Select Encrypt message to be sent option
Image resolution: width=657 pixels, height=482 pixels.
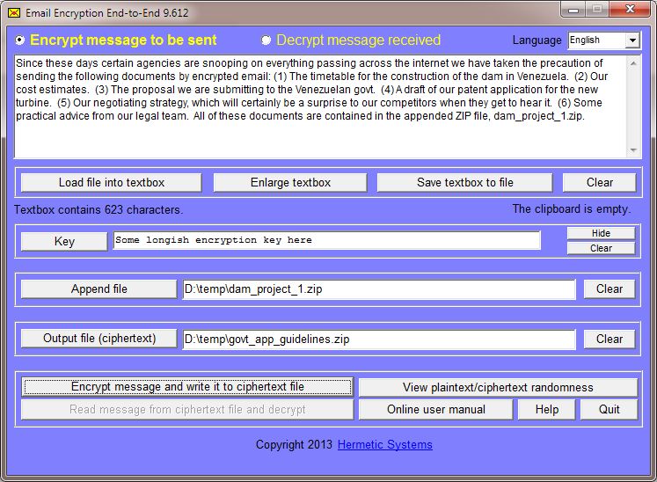point(21,40)
